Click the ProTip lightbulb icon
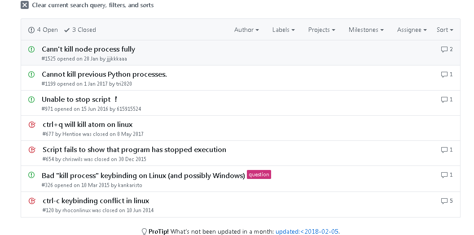Screen dimensions: 474x235 (145, 231)
